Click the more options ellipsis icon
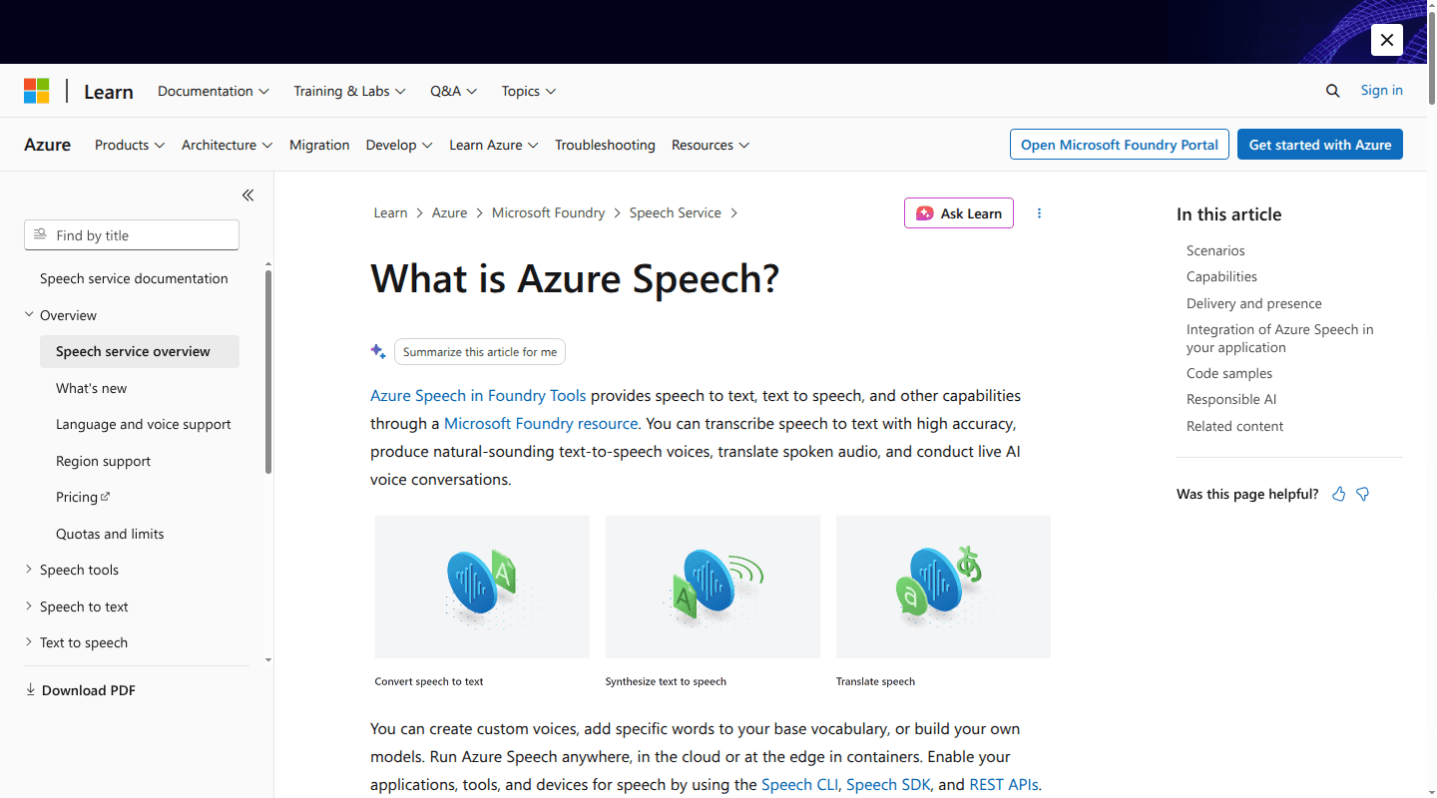The image size is (1437, 798). [x=1039, y=213]
